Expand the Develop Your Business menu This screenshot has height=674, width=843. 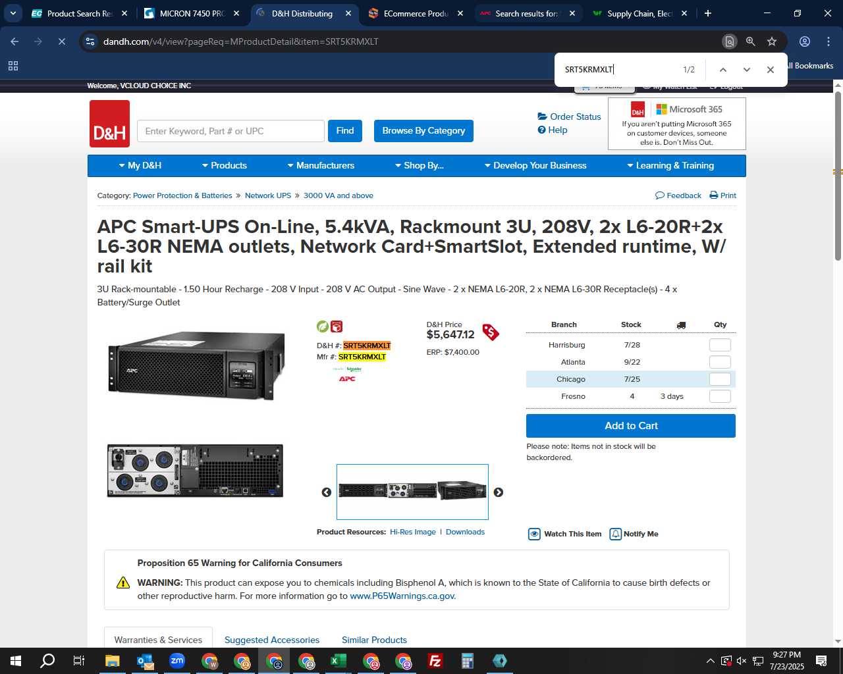[535, 166]
